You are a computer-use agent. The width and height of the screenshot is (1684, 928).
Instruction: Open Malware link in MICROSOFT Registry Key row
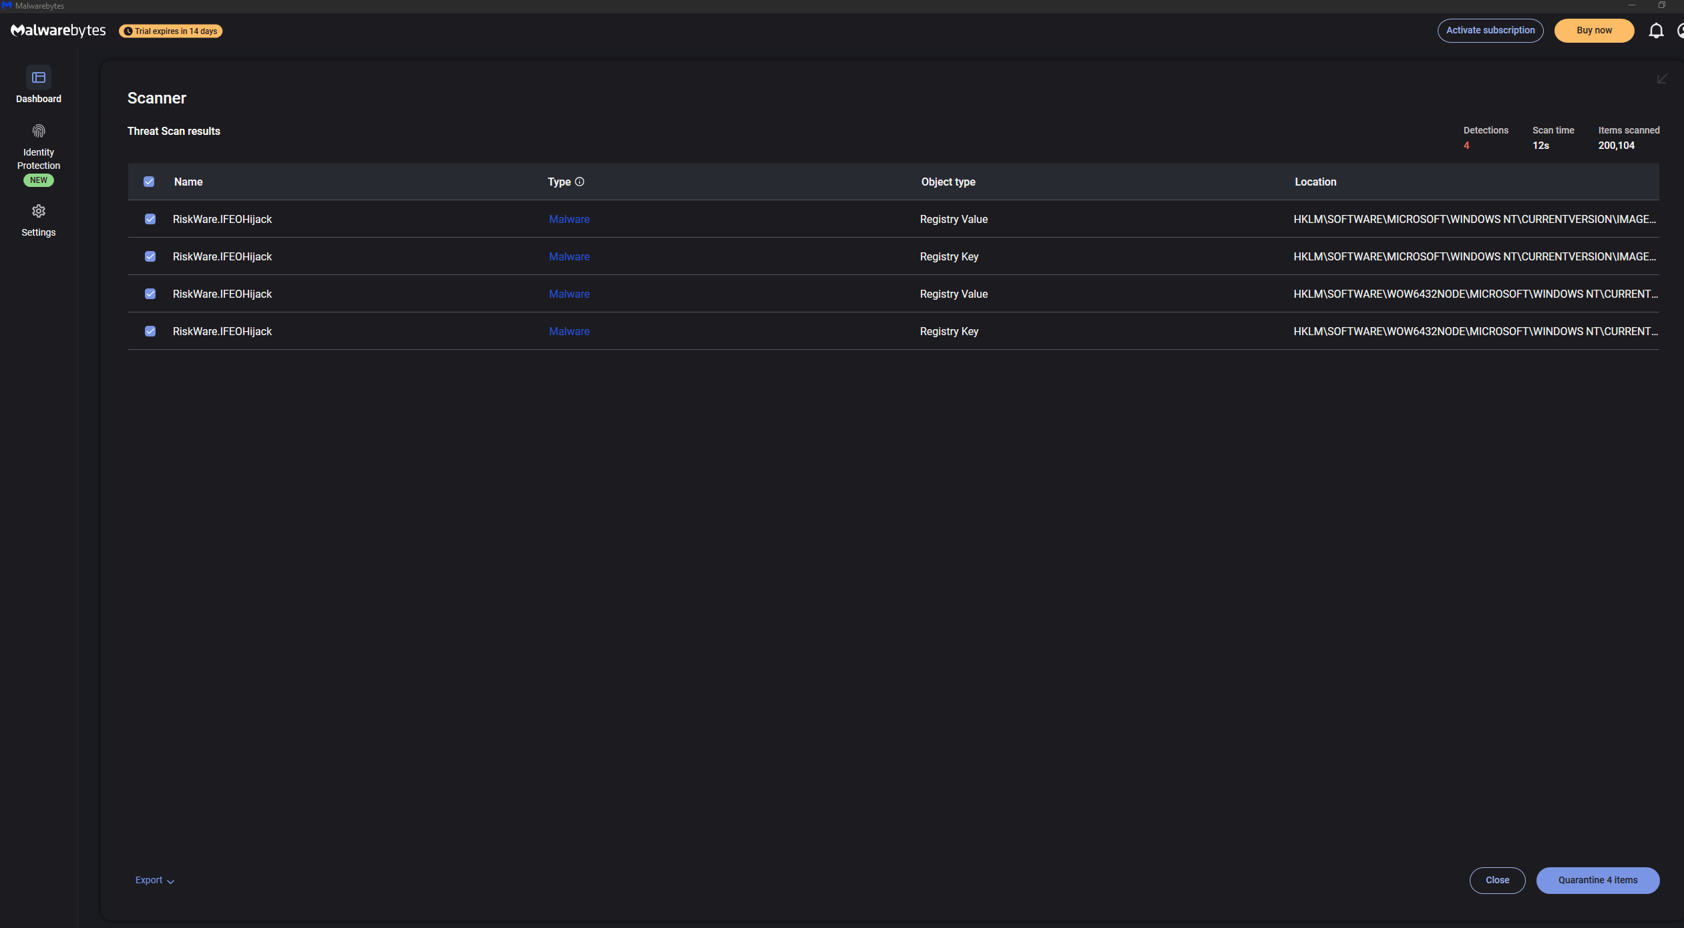tap(570, 256)
